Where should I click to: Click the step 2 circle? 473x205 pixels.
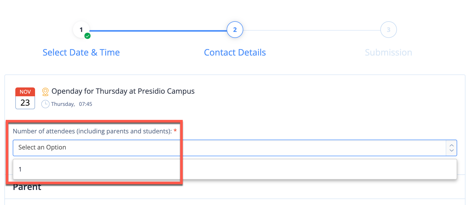tap(235, 30)
